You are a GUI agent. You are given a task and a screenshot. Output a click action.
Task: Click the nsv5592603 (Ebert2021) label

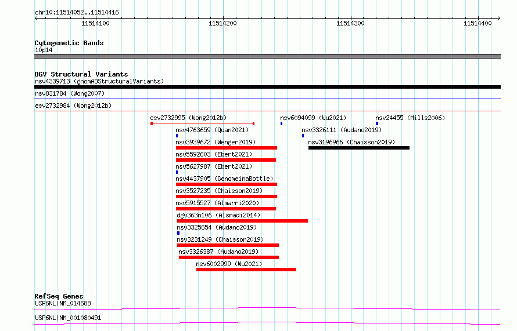click(x=214, y=154)
